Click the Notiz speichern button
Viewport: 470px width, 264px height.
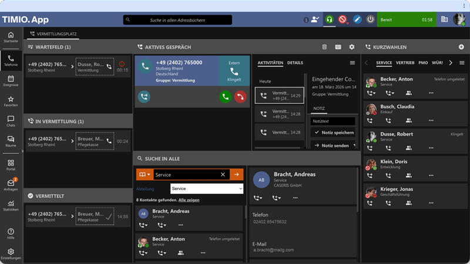333,133
